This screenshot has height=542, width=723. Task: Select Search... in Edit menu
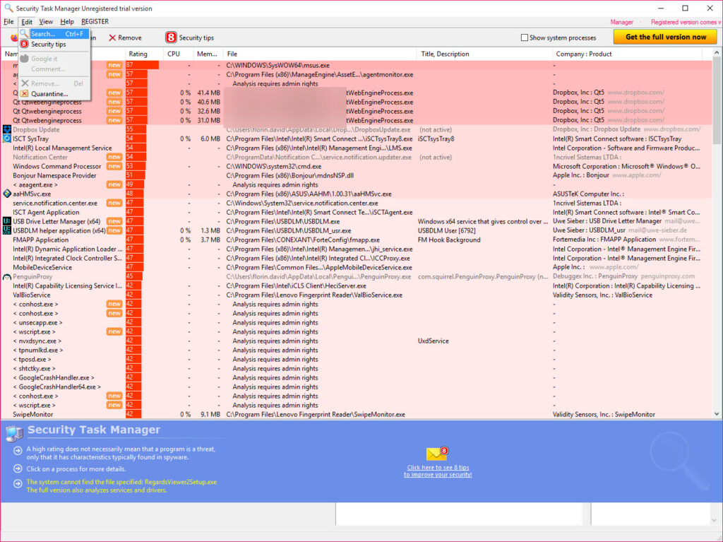(54, 34)
